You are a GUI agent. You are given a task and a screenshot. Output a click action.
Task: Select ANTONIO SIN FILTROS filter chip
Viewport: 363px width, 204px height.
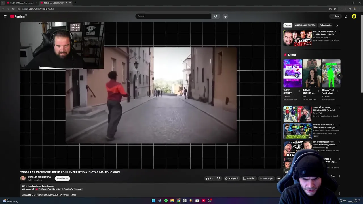pos(305,25)
